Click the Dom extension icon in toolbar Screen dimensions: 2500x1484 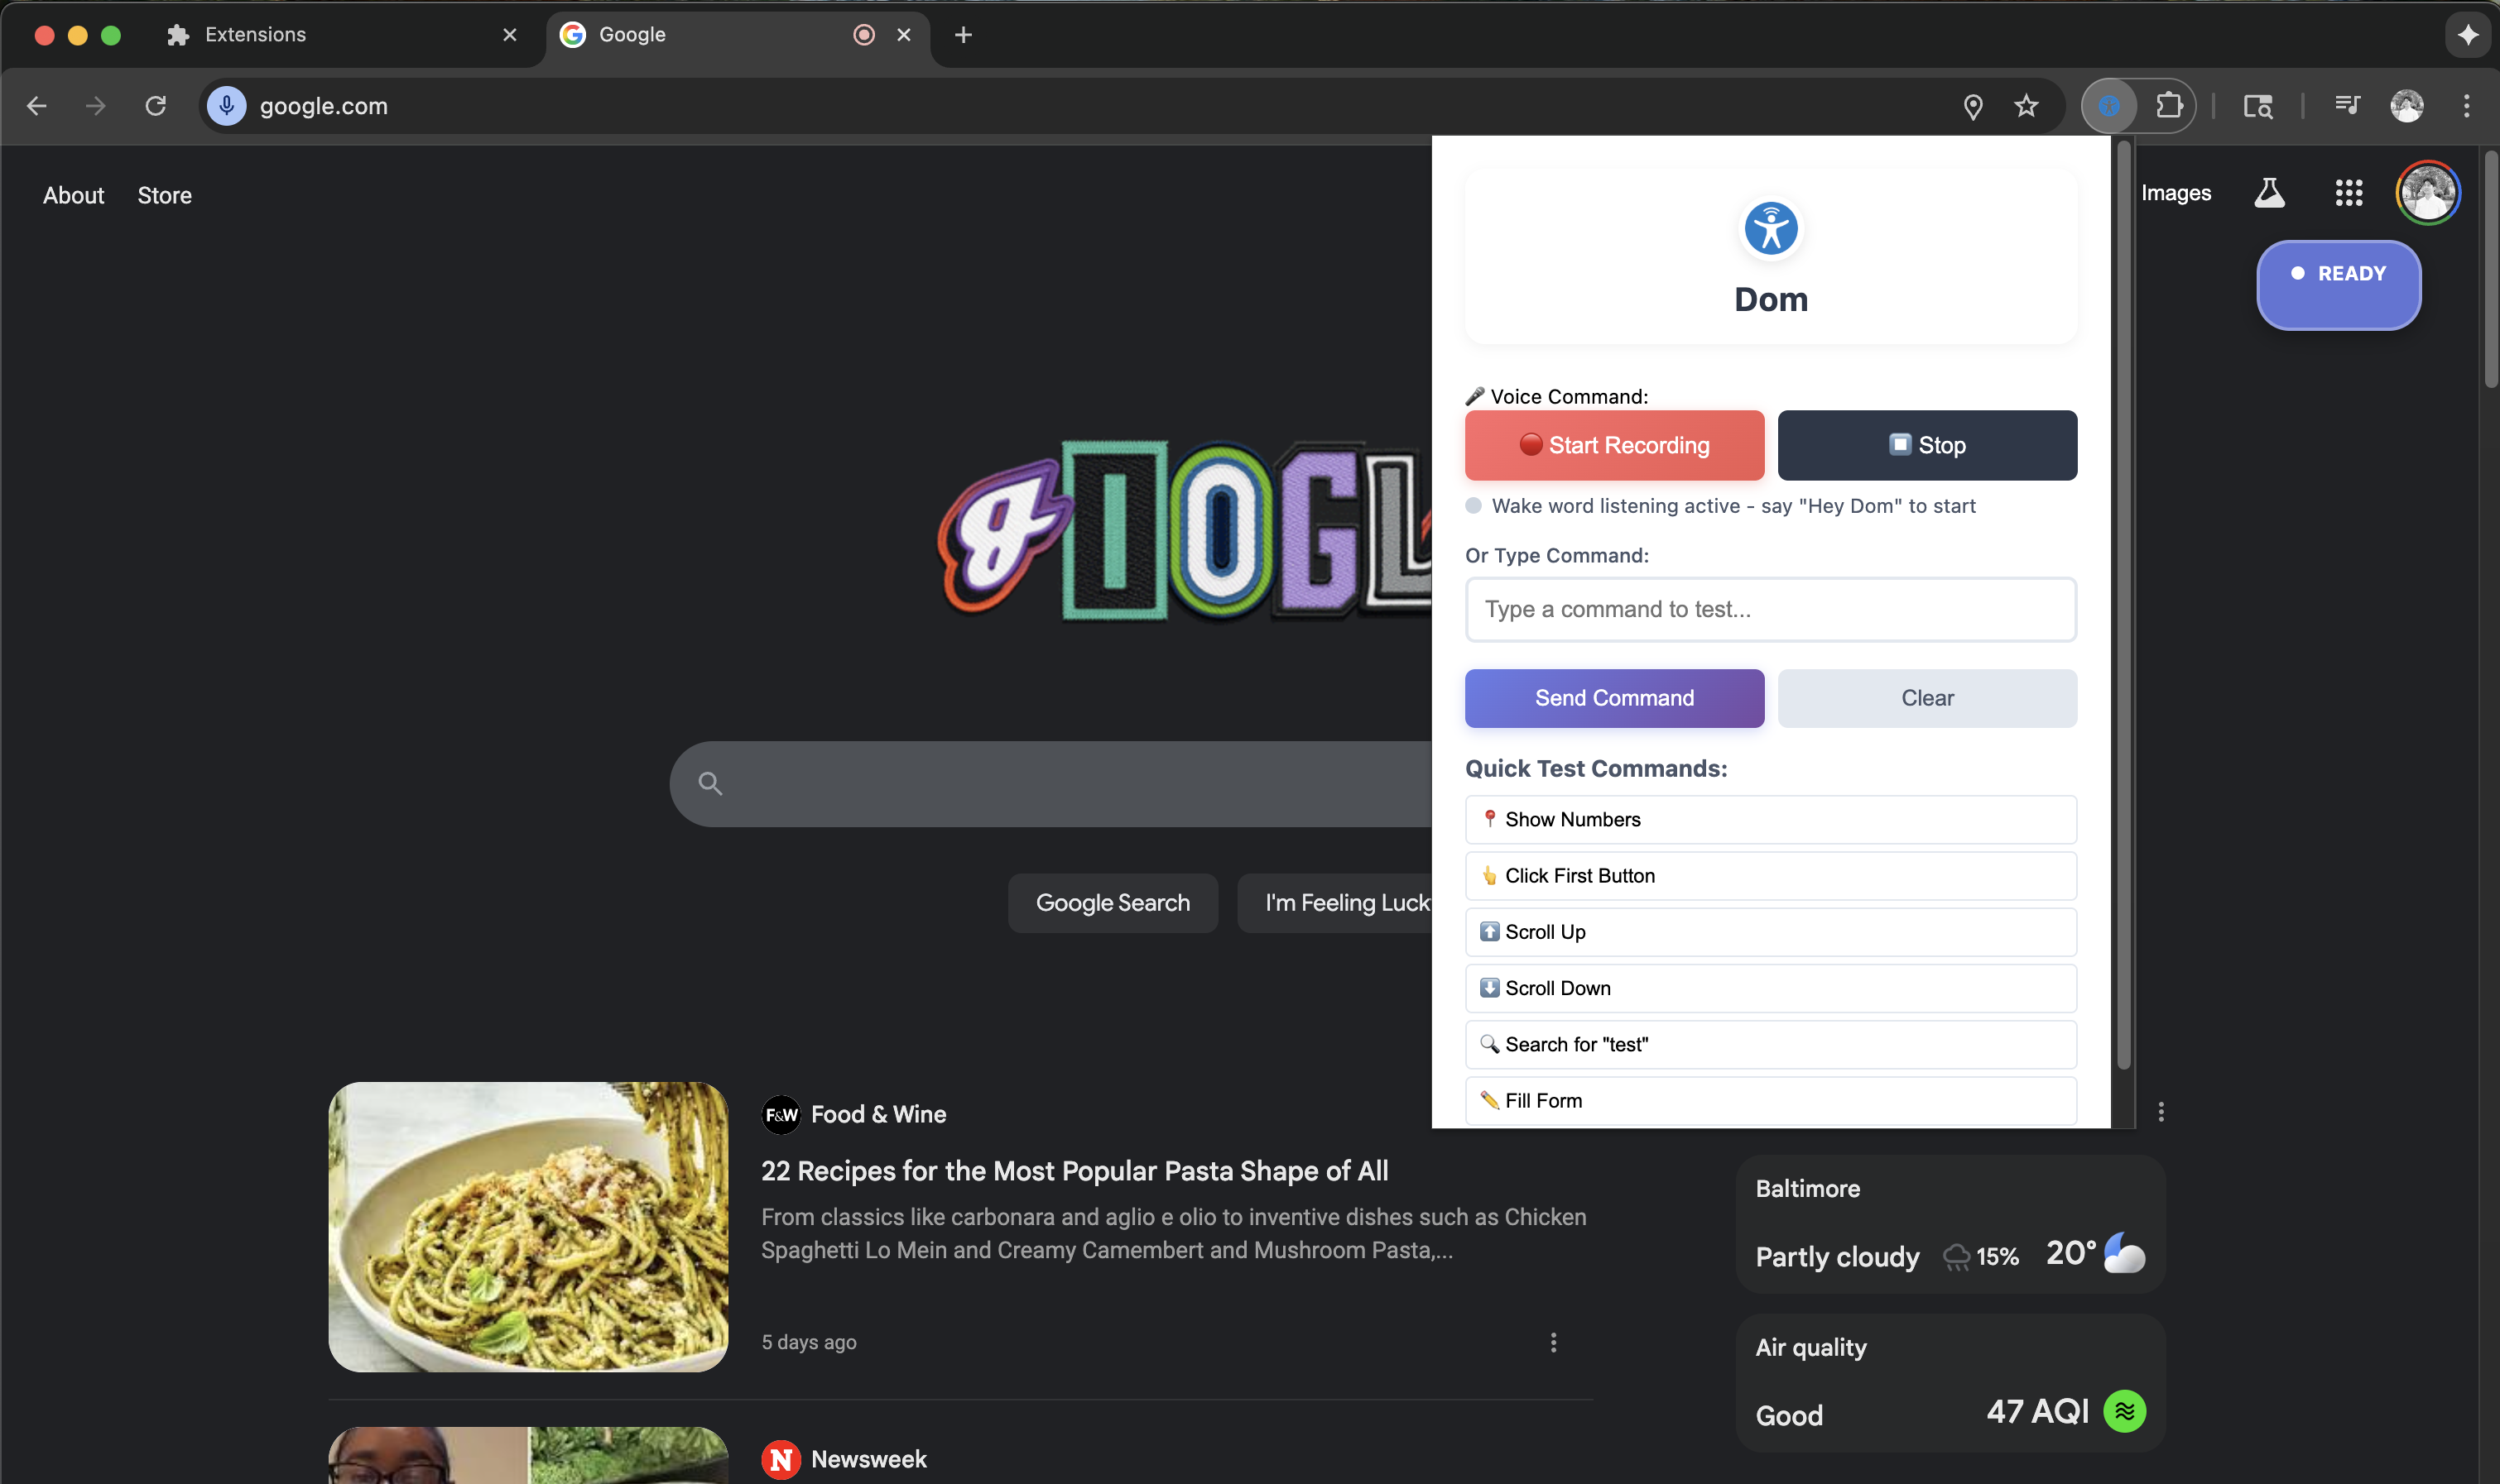[x=2108, y=105]
